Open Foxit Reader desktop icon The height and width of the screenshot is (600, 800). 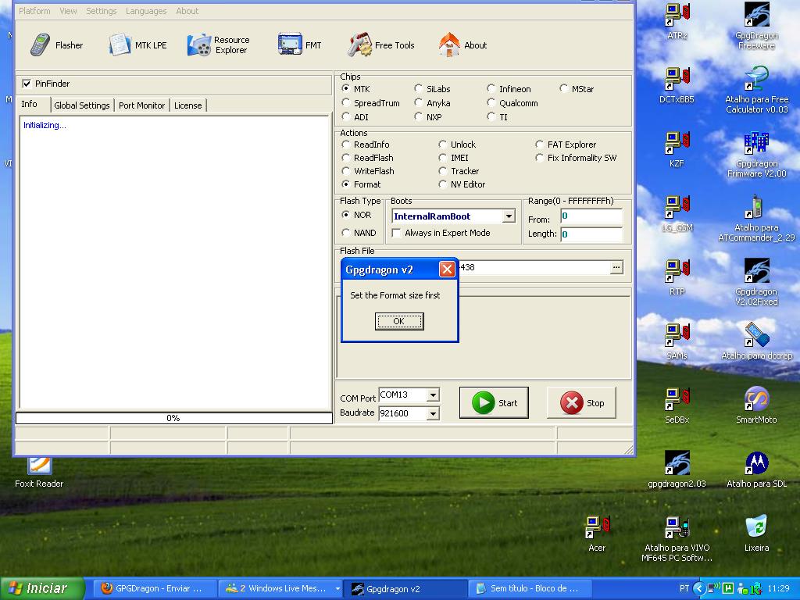39,473
